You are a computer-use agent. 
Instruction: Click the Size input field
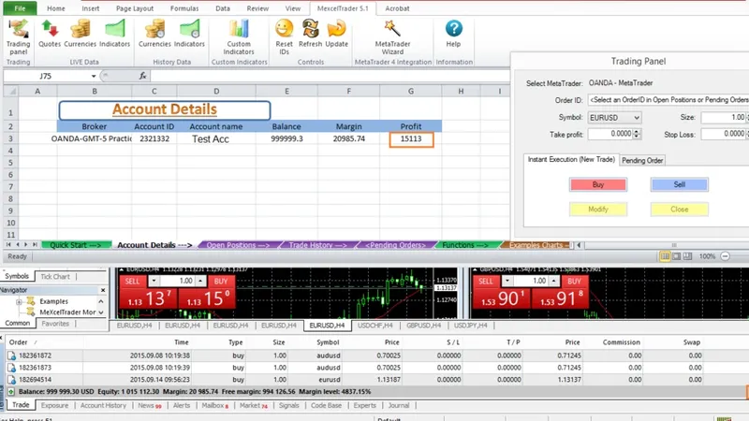(x=723, y=118)
